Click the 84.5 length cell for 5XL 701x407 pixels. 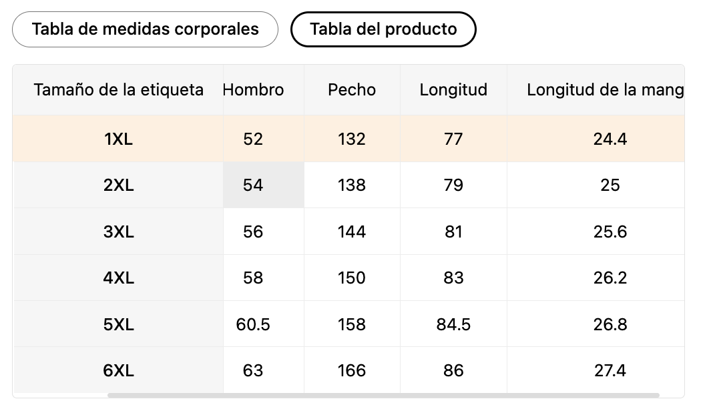click(453, 324)
